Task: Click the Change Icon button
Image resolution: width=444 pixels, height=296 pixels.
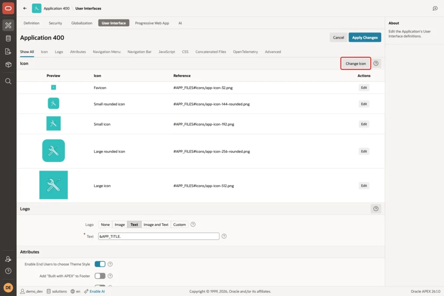Action: (356, 63)
